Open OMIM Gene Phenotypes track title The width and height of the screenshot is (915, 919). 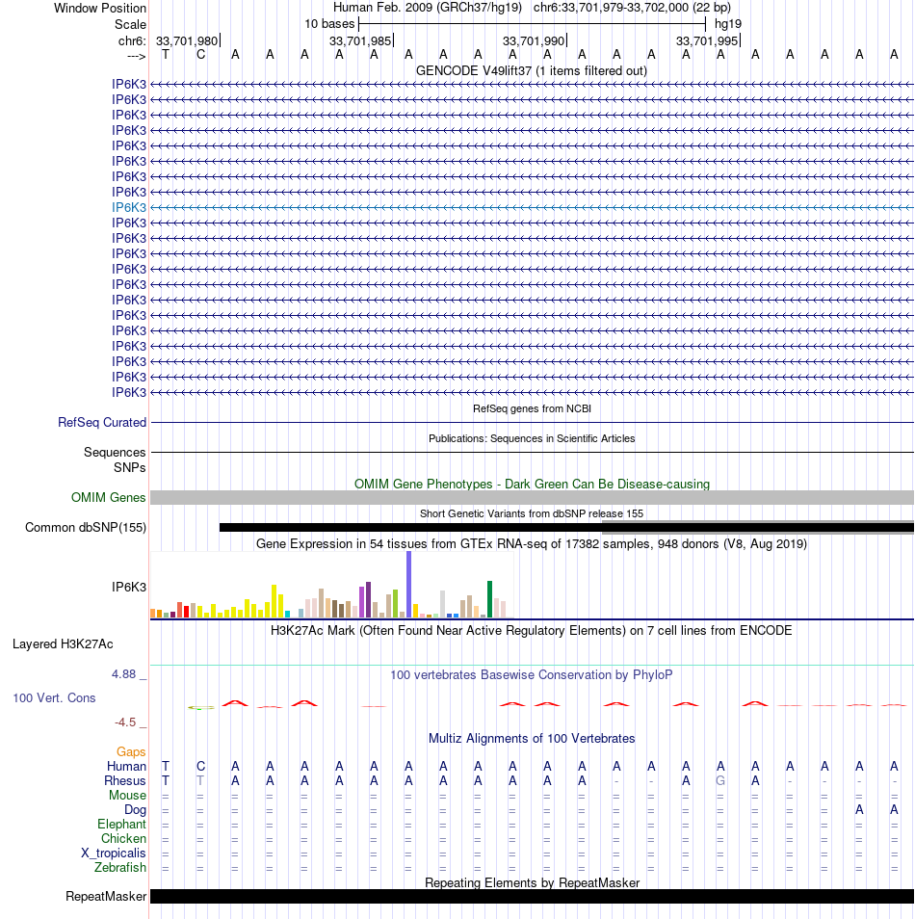(x=532, y=485)
